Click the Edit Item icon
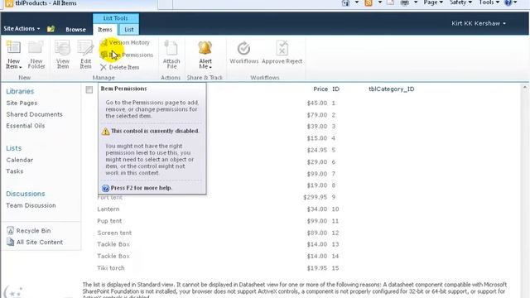 85,47
